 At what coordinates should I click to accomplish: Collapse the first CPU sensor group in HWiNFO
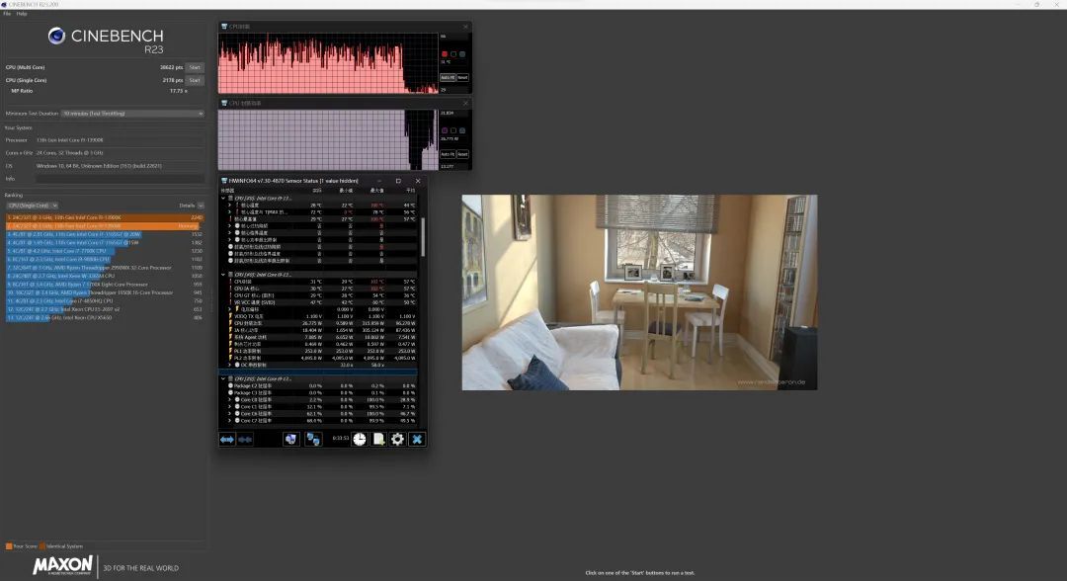pyautogui.click(x=222, y=198)
